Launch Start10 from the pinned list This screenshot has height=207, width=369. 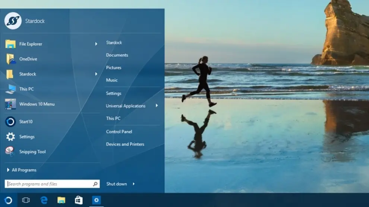(x=10, y=122)
